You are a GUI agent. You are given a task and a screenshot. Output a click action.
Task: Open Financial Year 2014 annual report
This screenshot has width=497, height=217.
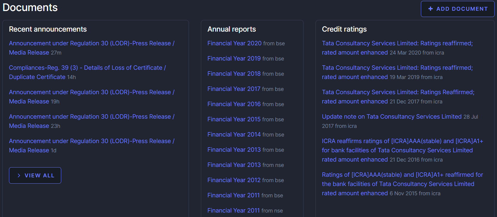234,134
